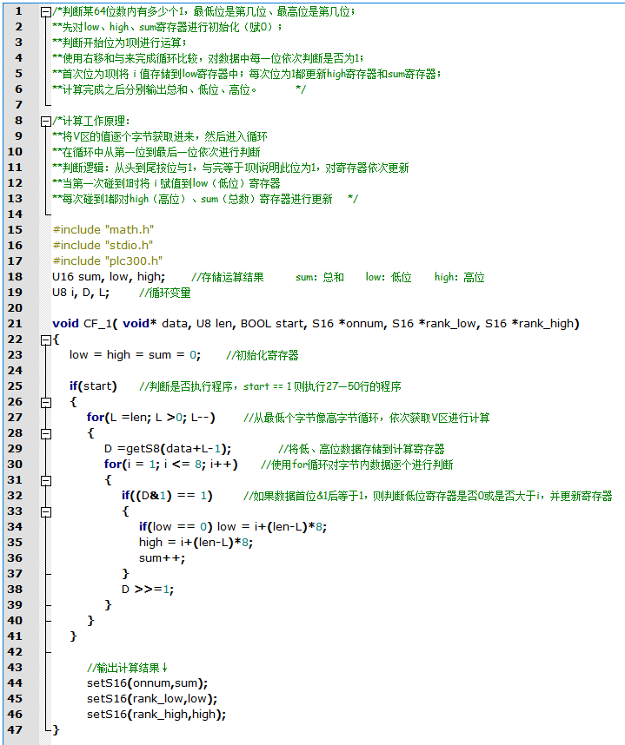625x745 pixels.
Task: Click the 'setS16(onnum,sum);' call
Action: pyautogui.click(x=148, y=683)
